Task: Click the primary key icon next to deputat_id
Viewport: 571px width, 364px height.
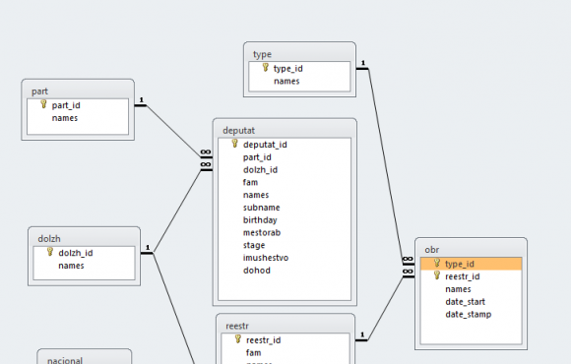Action: click(235, 144)
